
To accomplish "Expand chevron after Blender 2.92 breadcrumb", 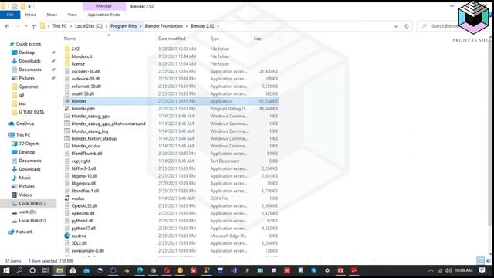I will (218, 26).
